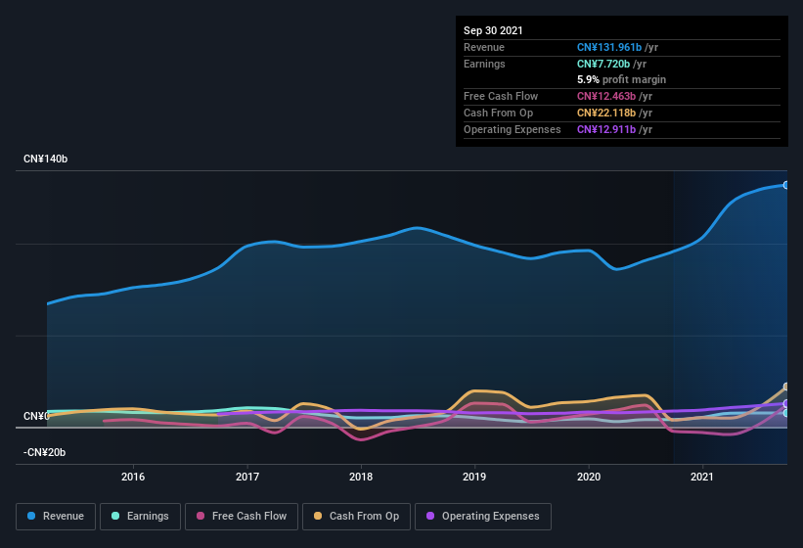Click the 5.9% profit margin text
Image resolution: width=803 pixels, height=548 pixels.
(x=622, y=79)
